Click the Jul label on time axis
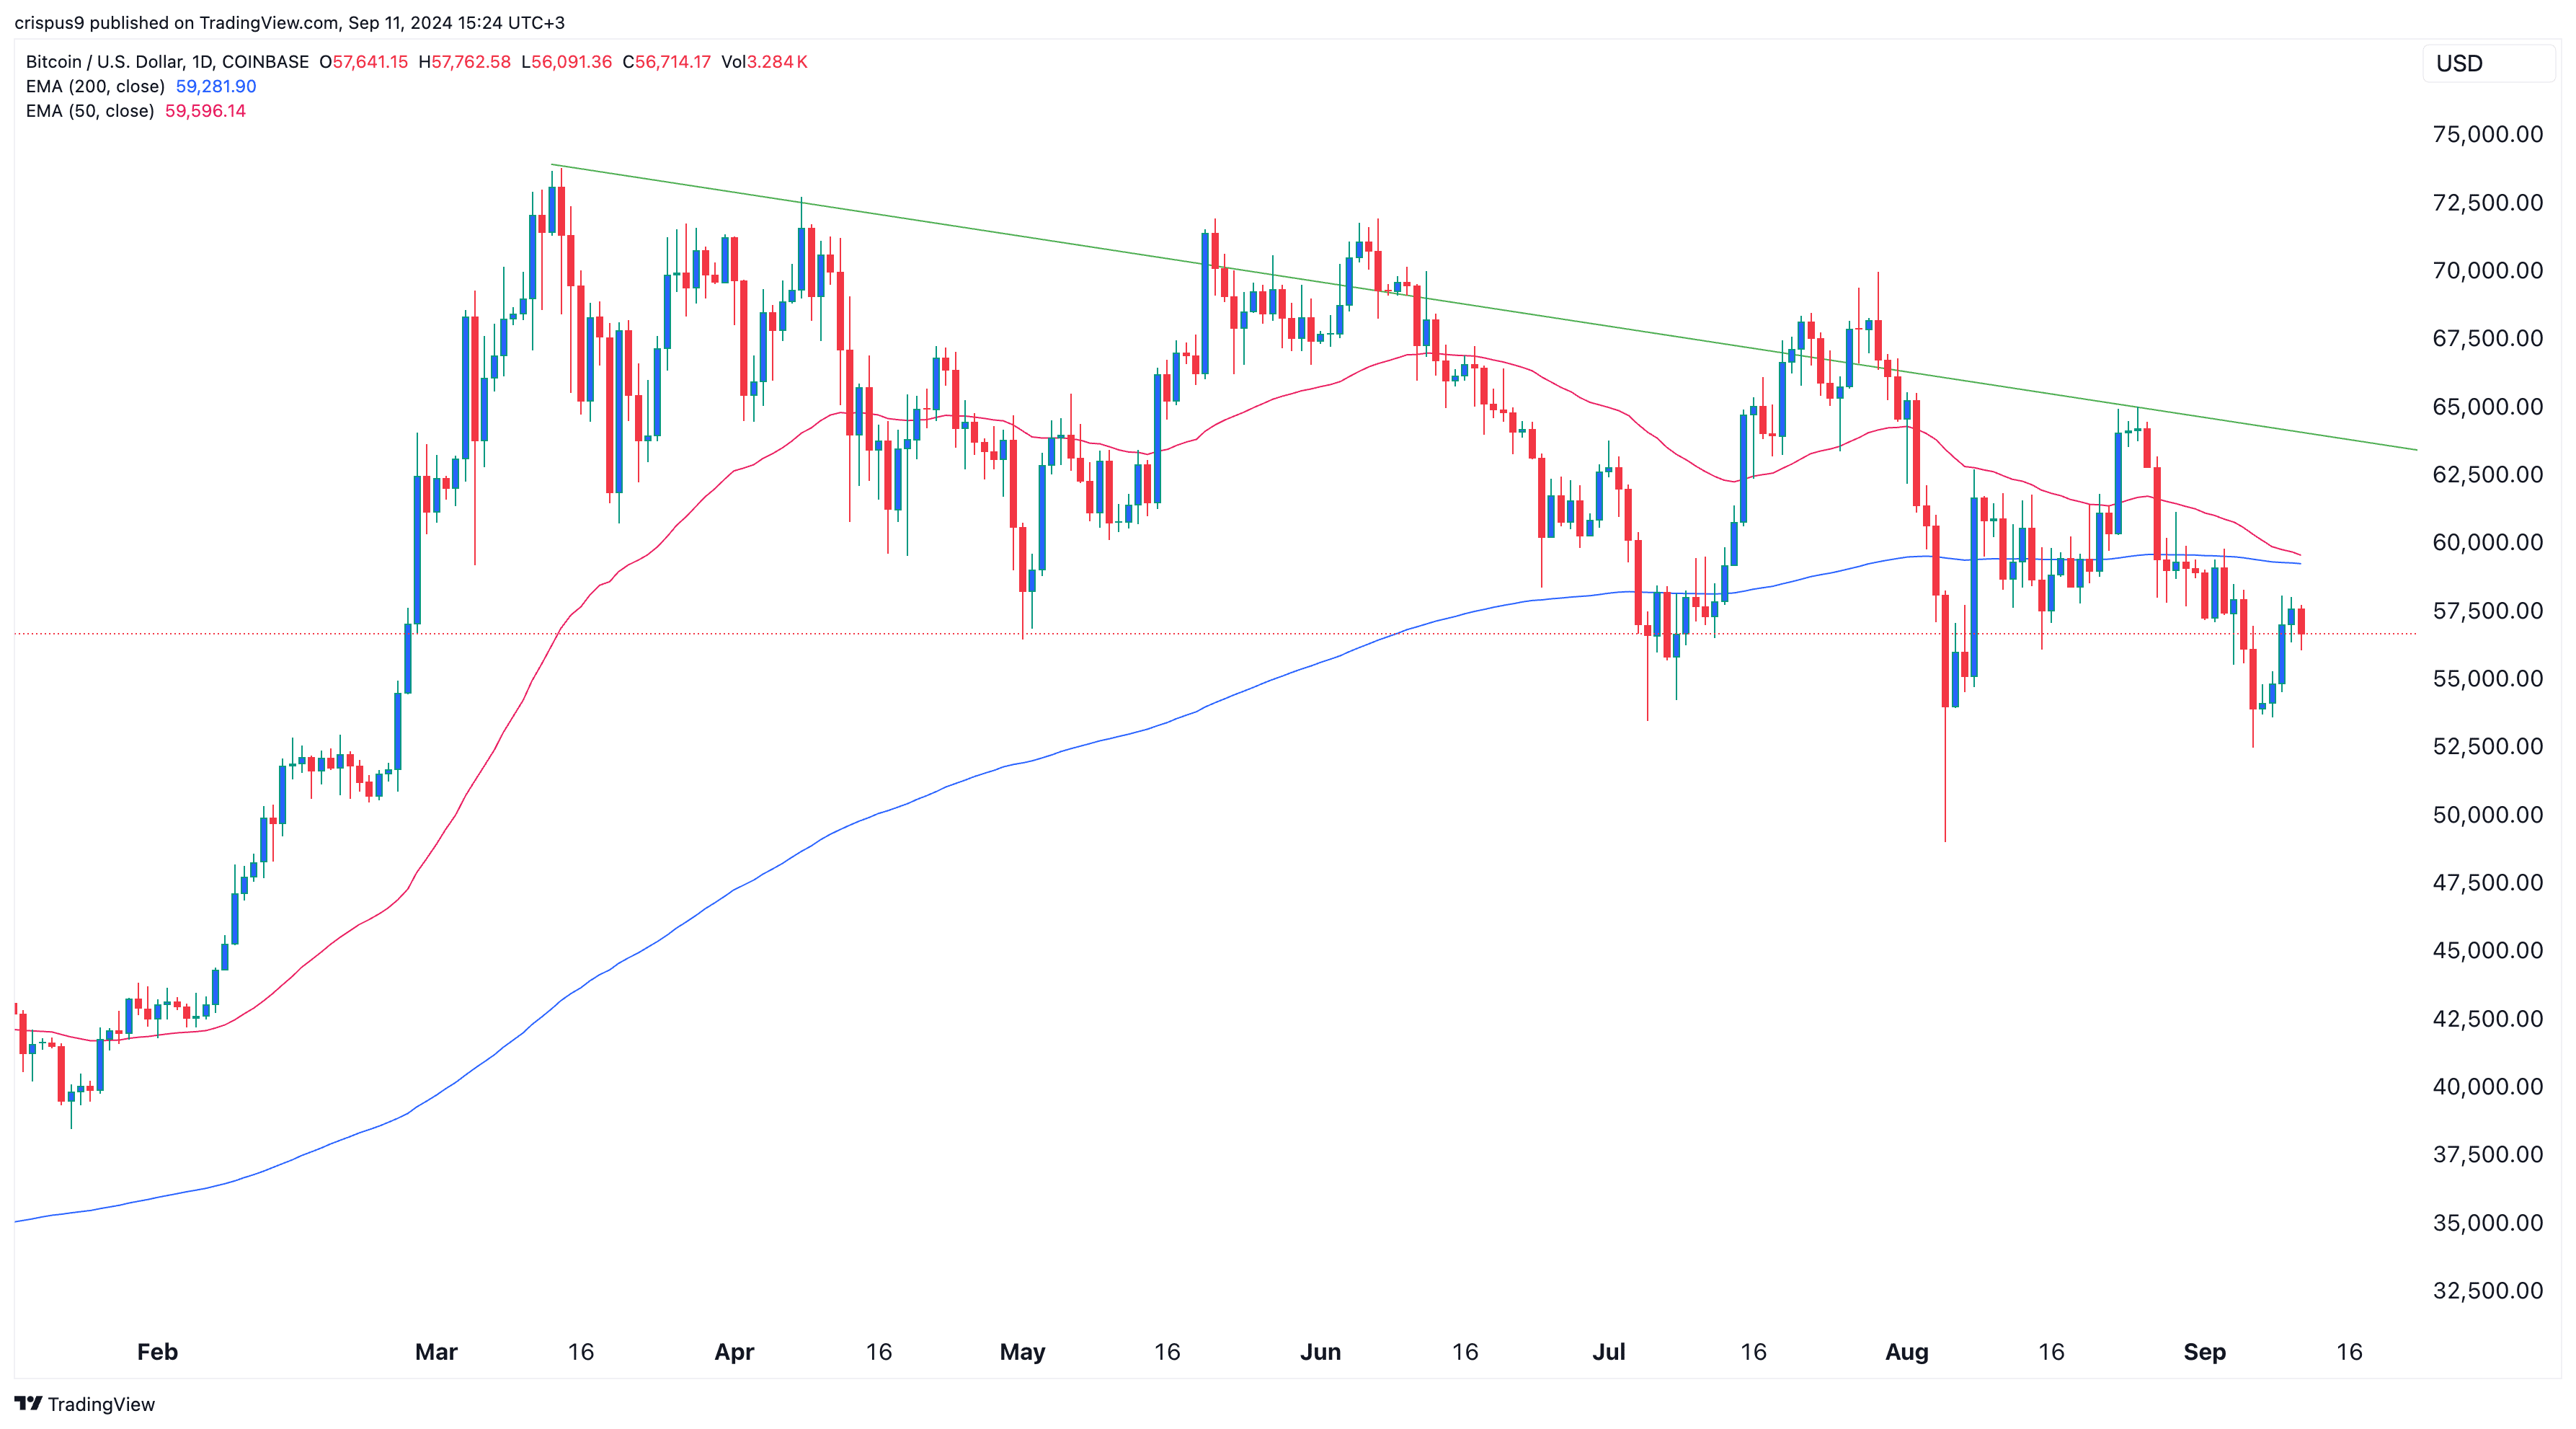The height and width of the screenshot is (1429, 2576). click(1608, 1352)
